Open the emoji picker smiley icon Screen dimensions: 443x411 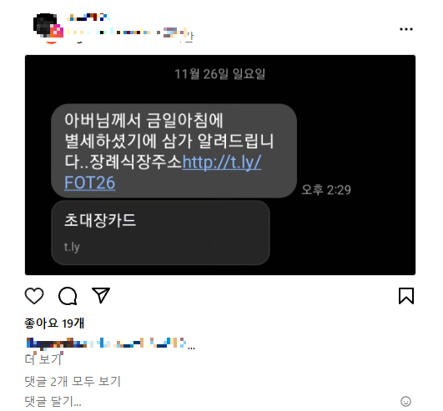[405, 401]
